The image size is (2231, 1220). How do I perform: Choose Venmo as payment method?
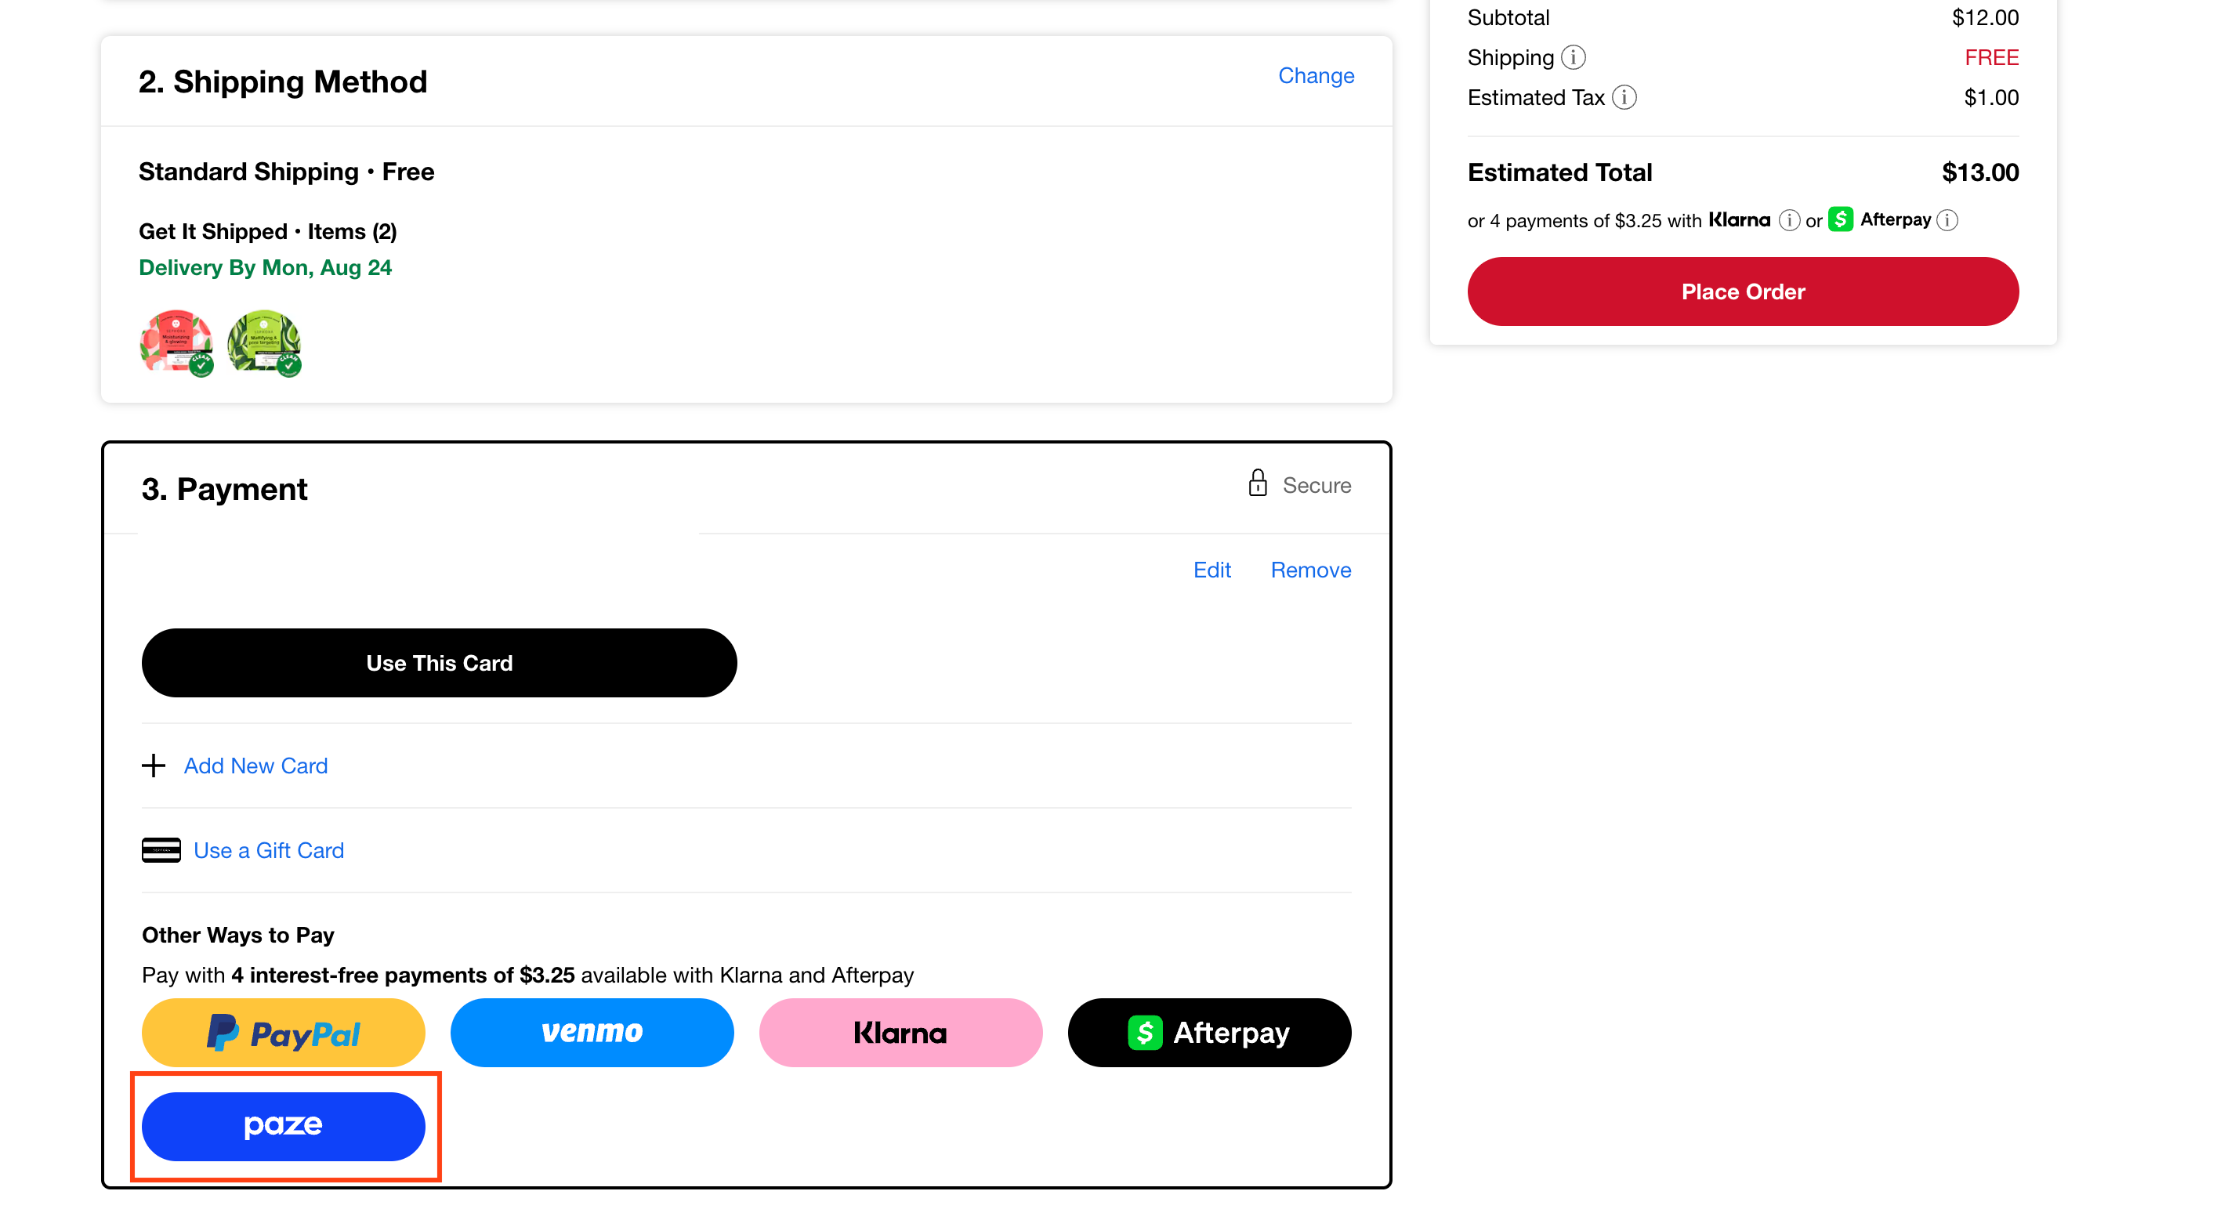point(592,1032)
